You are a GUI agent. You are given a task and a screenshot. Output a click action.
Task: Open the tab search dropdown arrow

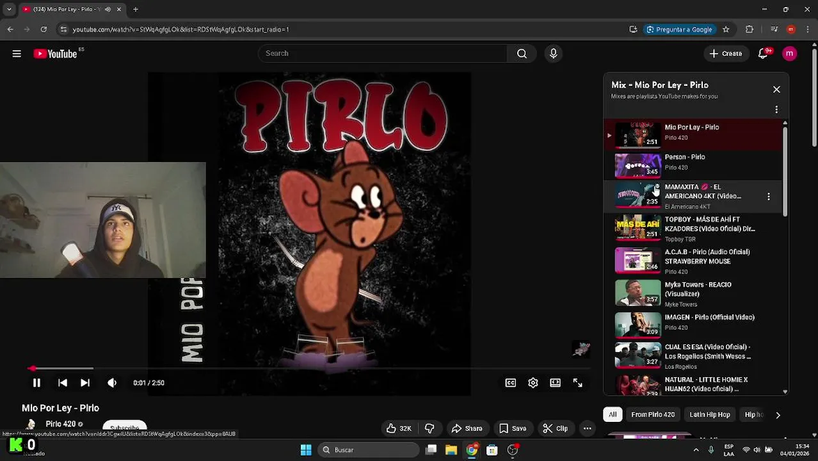pyautogui.click(x=9, y=10)
